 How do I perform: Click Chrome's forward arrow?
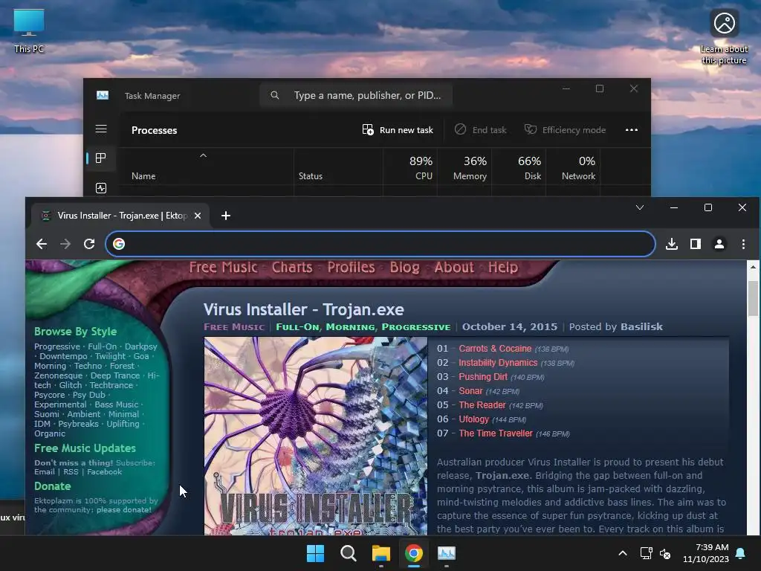point(65,244)
